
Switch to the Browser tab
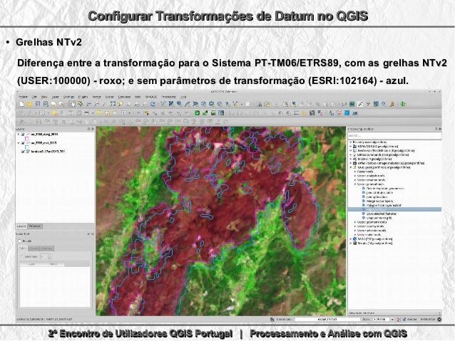[35, 226]
